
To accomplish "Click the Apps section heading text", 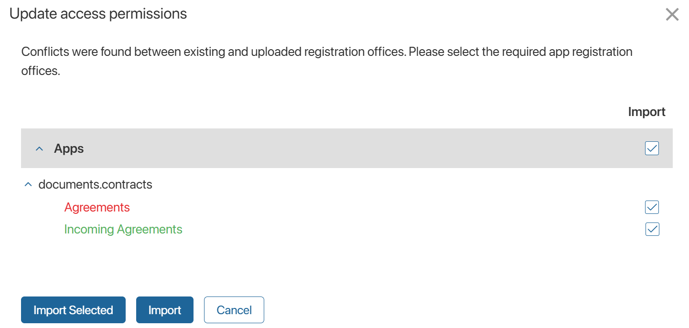I will 69,148.
